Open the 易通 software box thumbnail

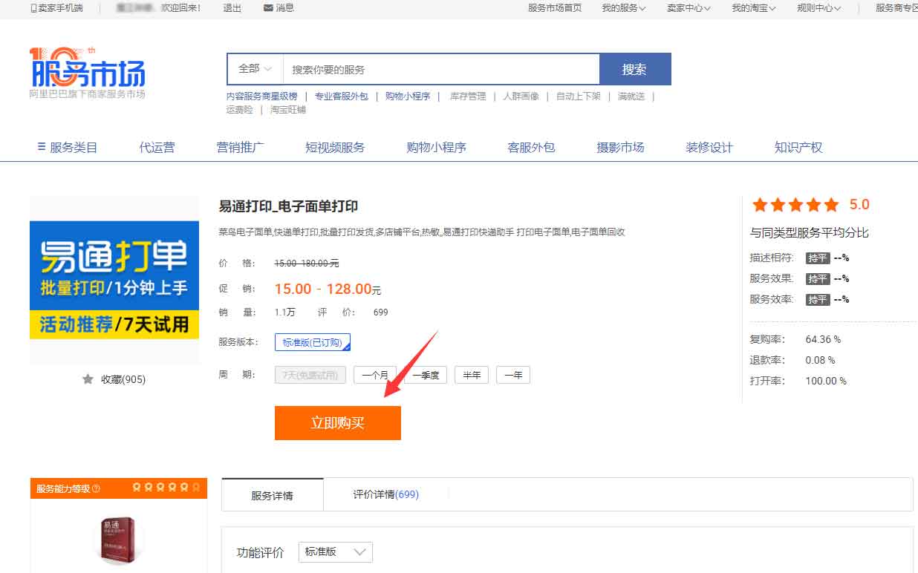[120, 540]
